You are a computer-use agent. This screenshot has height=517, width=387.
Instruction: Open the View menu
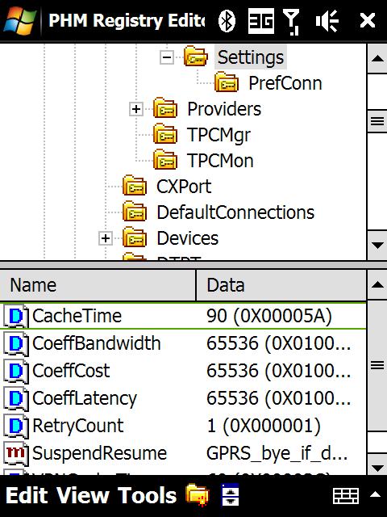(83, 495)
